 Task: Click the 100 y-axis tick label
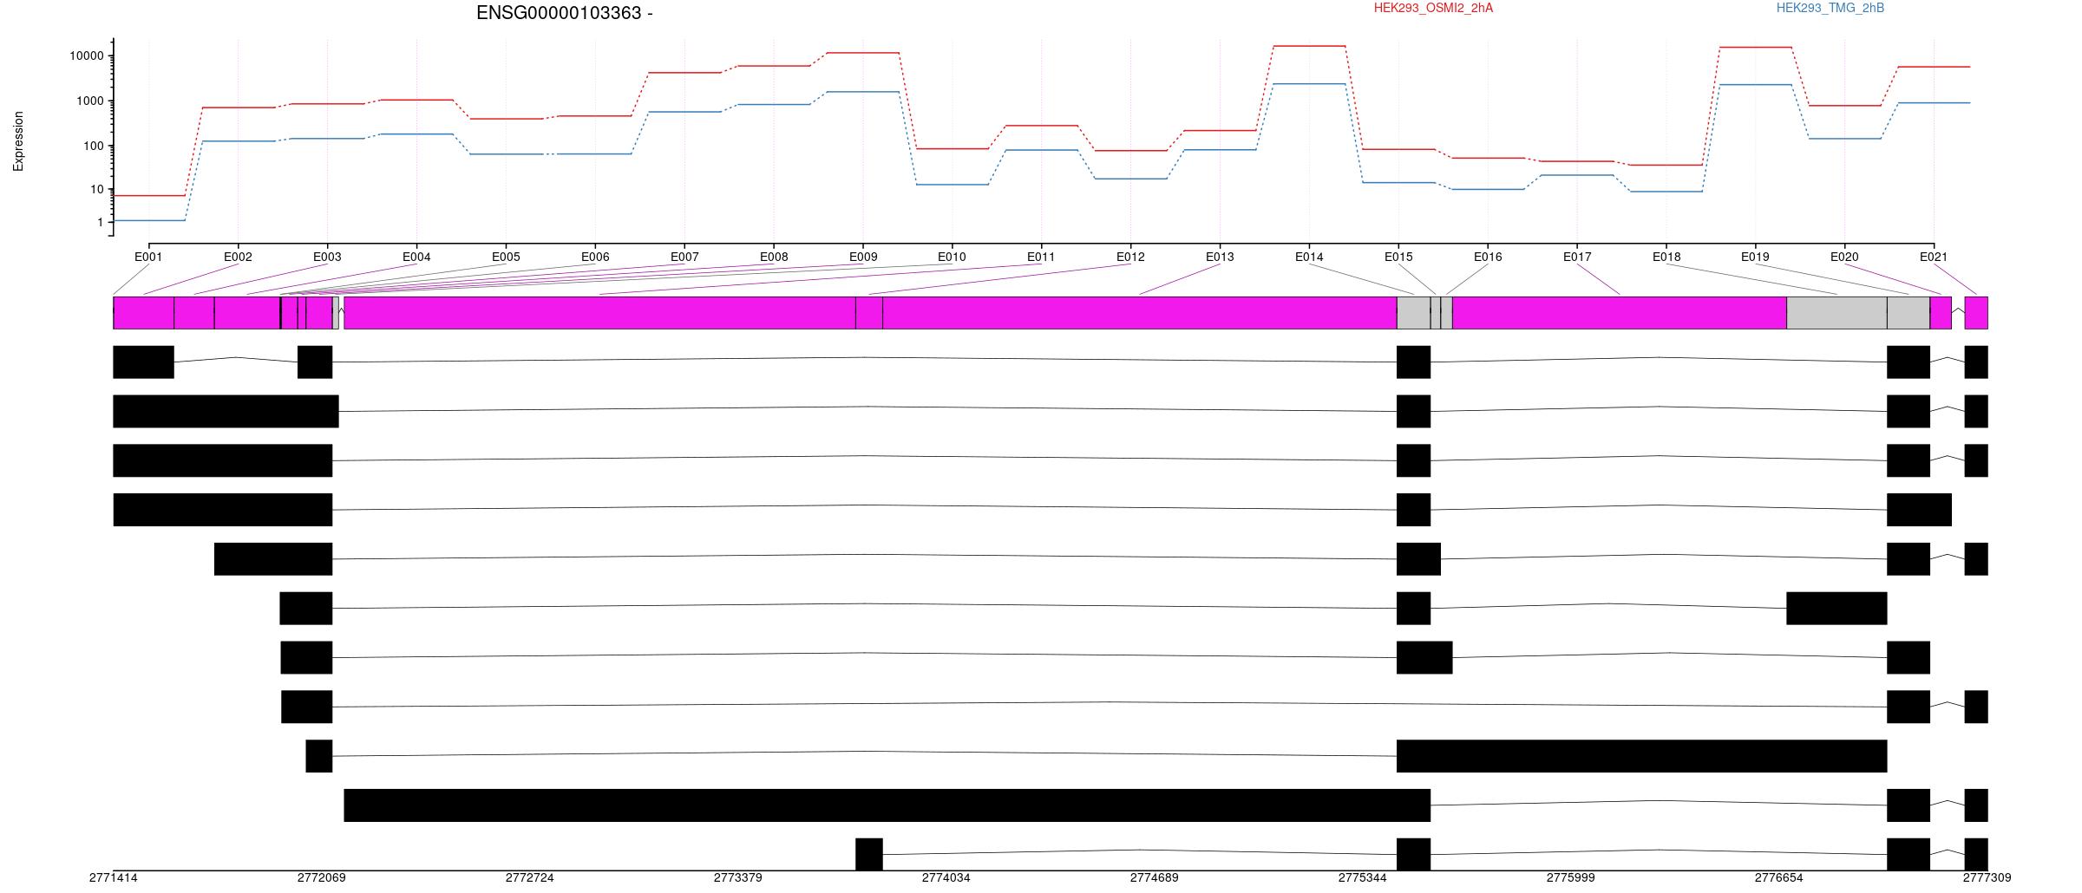click(x=93, y=147)
